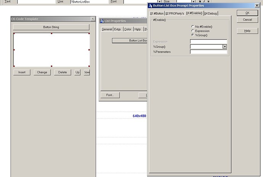Move item Down in C6 Code Template
The height and width of the screenshot is (177, 263).
pos(87,72)
